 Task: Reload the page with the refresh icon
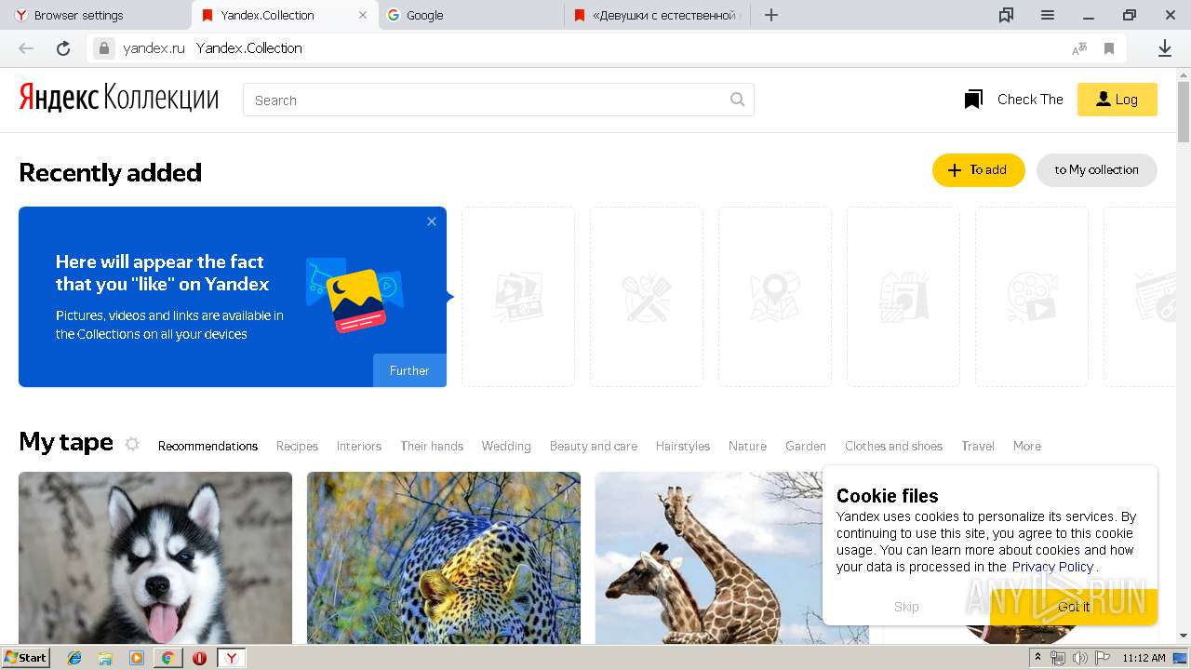pyautogui.click(x=63, y=48)
